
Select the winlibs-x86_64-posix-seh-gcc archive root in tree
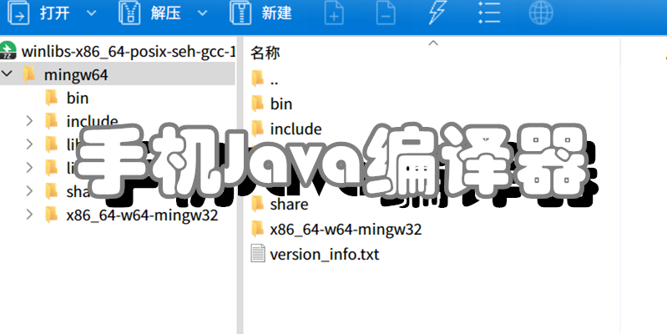[x=118, y=51]
